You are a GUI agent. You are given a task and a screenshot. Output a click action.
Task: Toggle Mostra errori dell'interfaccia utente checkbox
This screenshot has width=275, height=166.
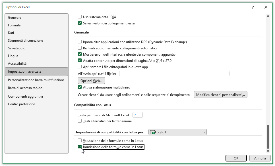coord(80,54)
